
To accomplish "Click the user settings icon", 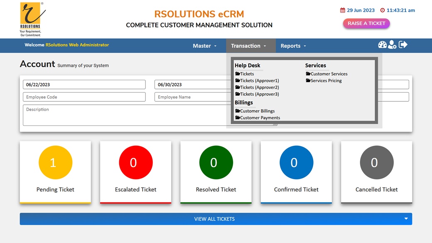I will point(392,45).
